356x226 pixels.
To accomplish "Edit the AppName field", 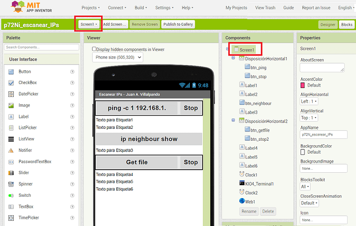I will click(323, 134).
